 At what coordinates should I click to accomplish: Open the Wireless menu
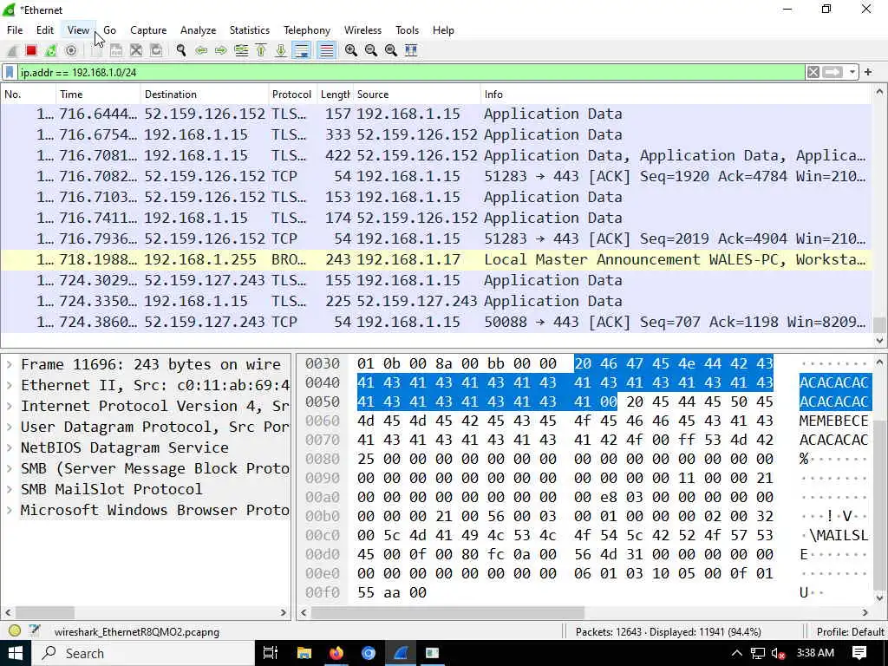[363, 30]
